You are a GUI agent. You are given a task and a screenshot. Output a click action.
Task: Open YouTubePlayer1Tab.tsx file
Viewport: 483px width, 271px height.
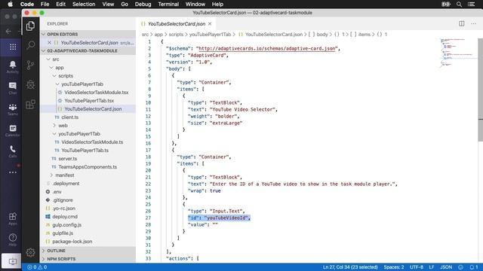tap(89, 100)
